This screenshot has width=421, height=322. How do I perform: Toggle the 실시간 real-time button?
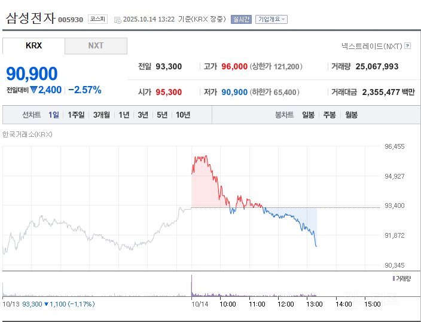(x=241, y=19)
